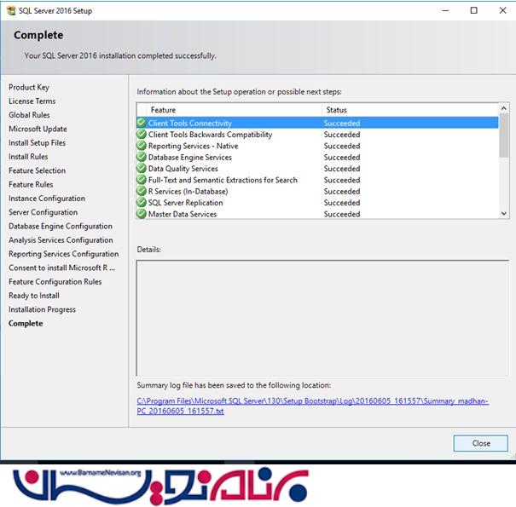Select the Full-Text and Semantic Extractions row
The image size is (516, 507).
click(223, 180)
